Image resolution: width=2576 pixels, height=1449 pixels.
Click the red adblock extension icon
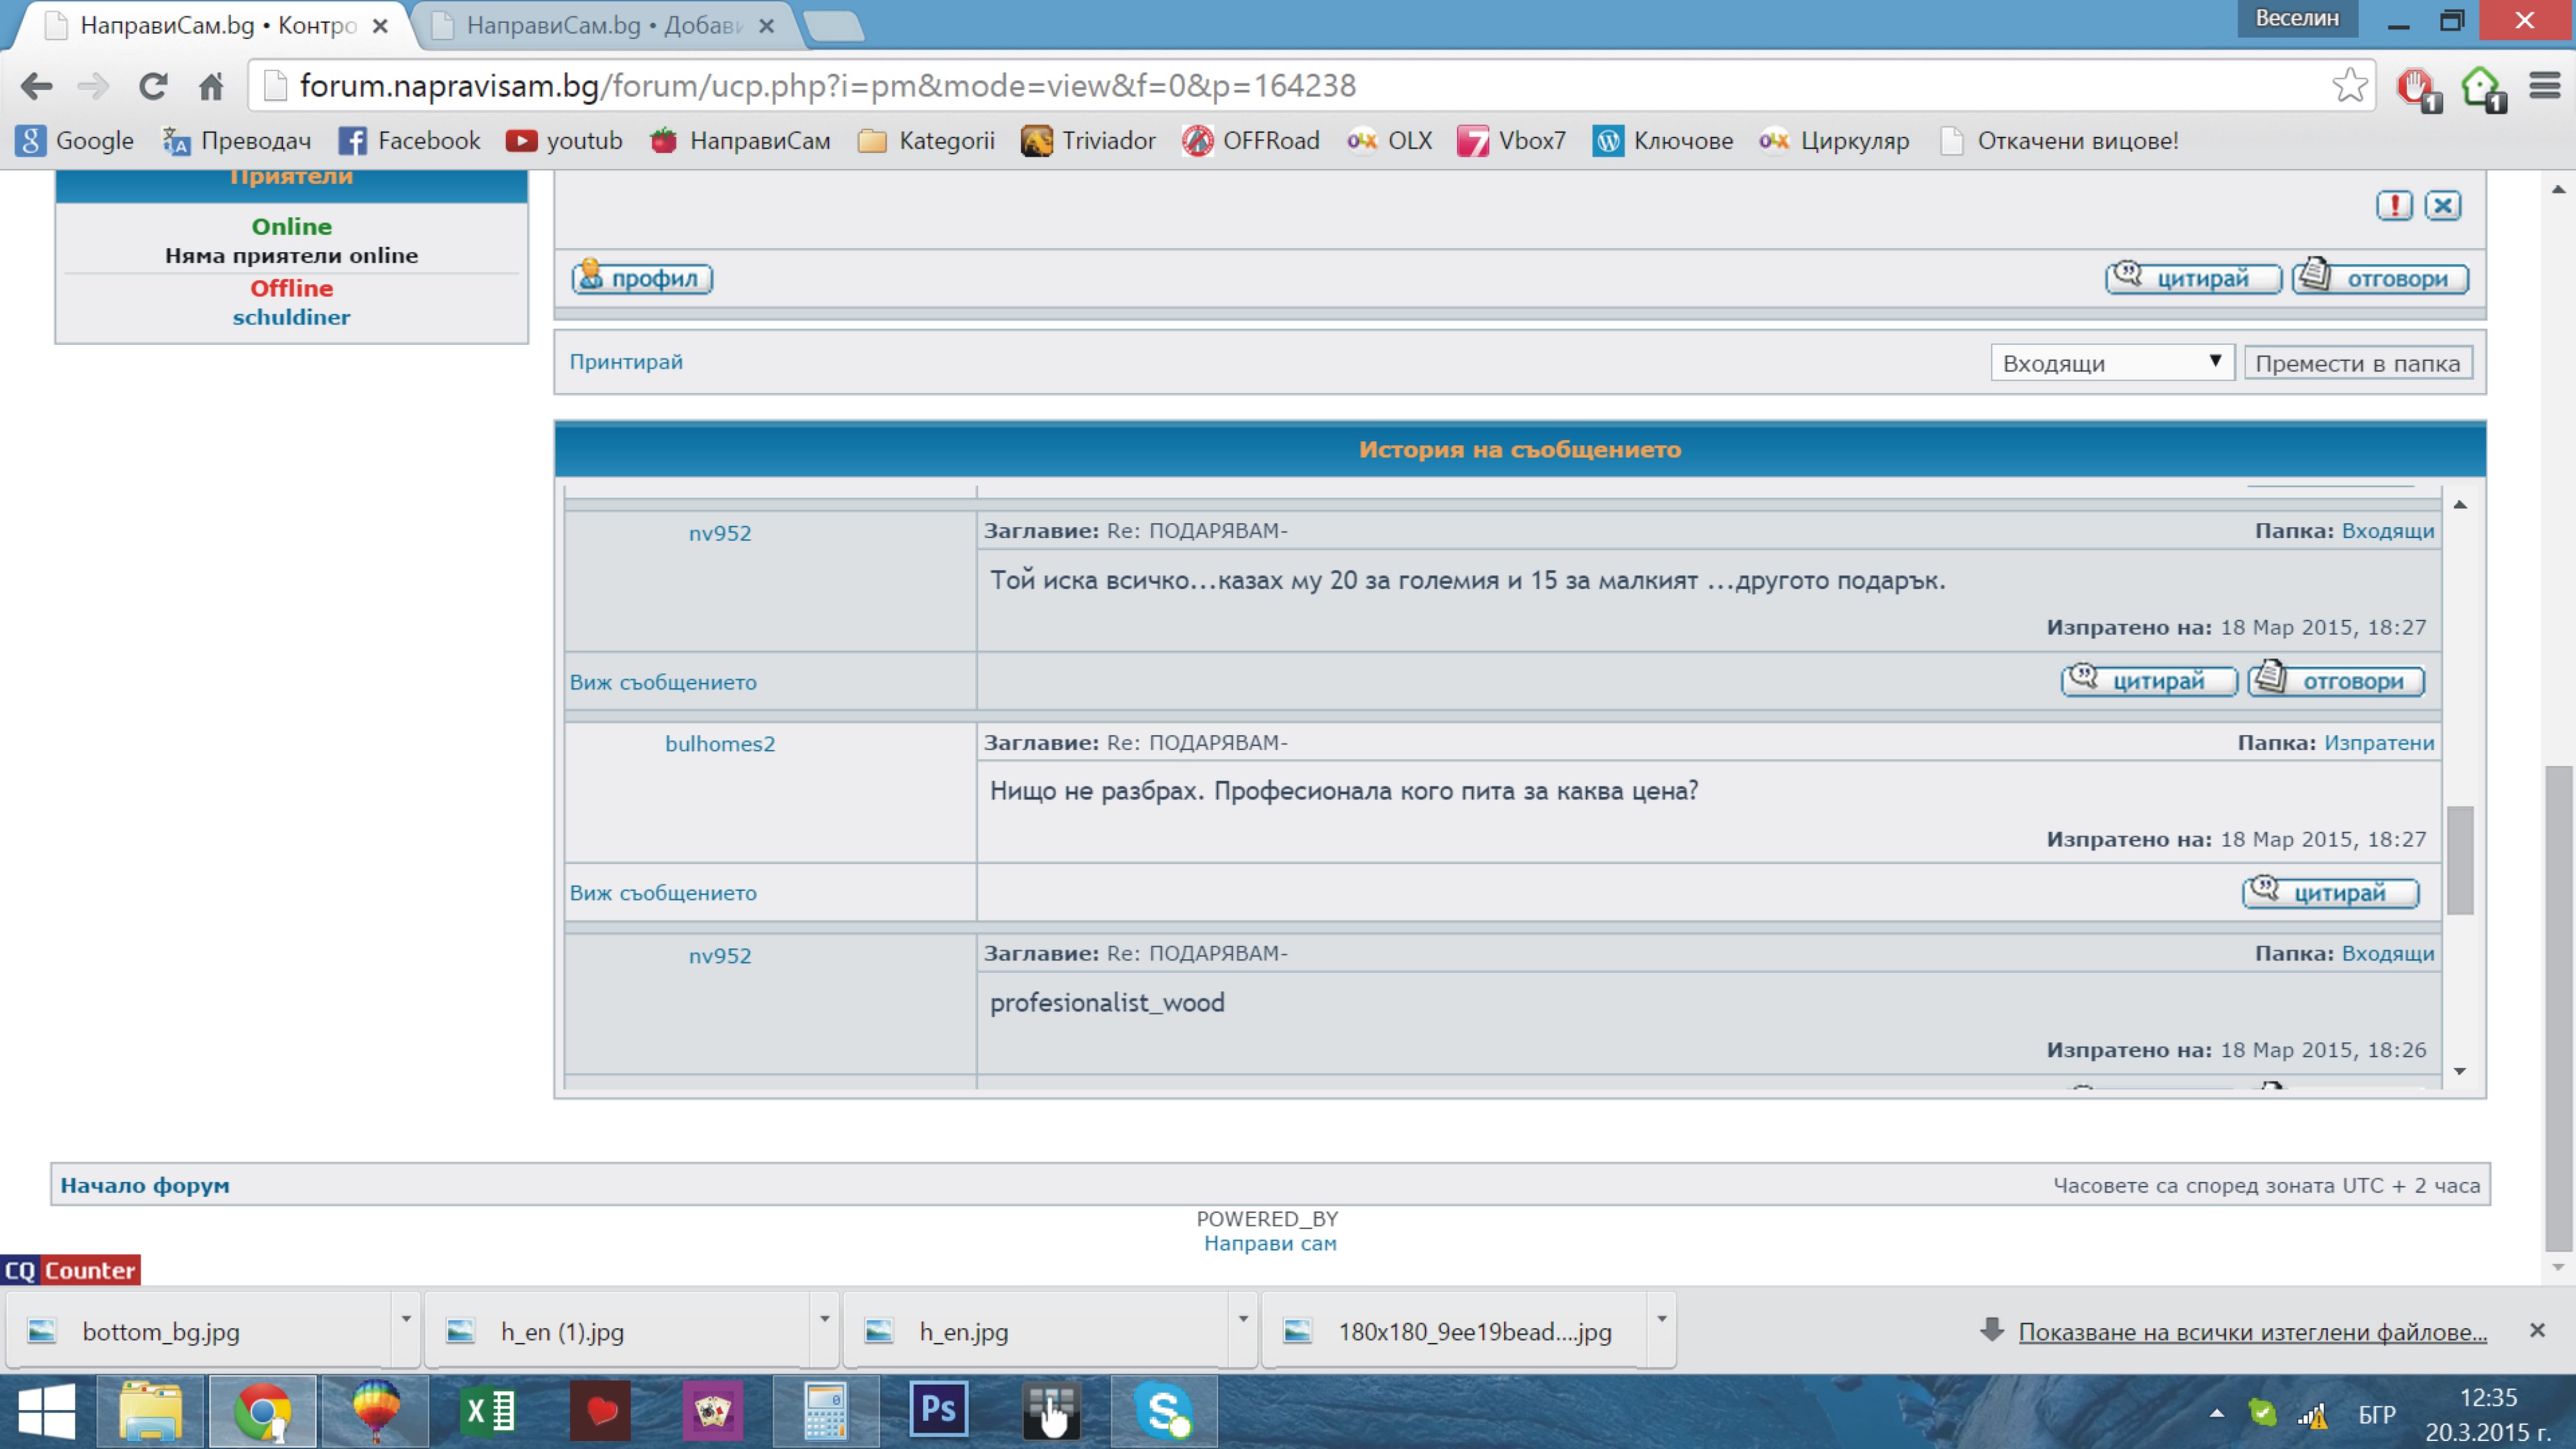click(x=2416, y=87)
